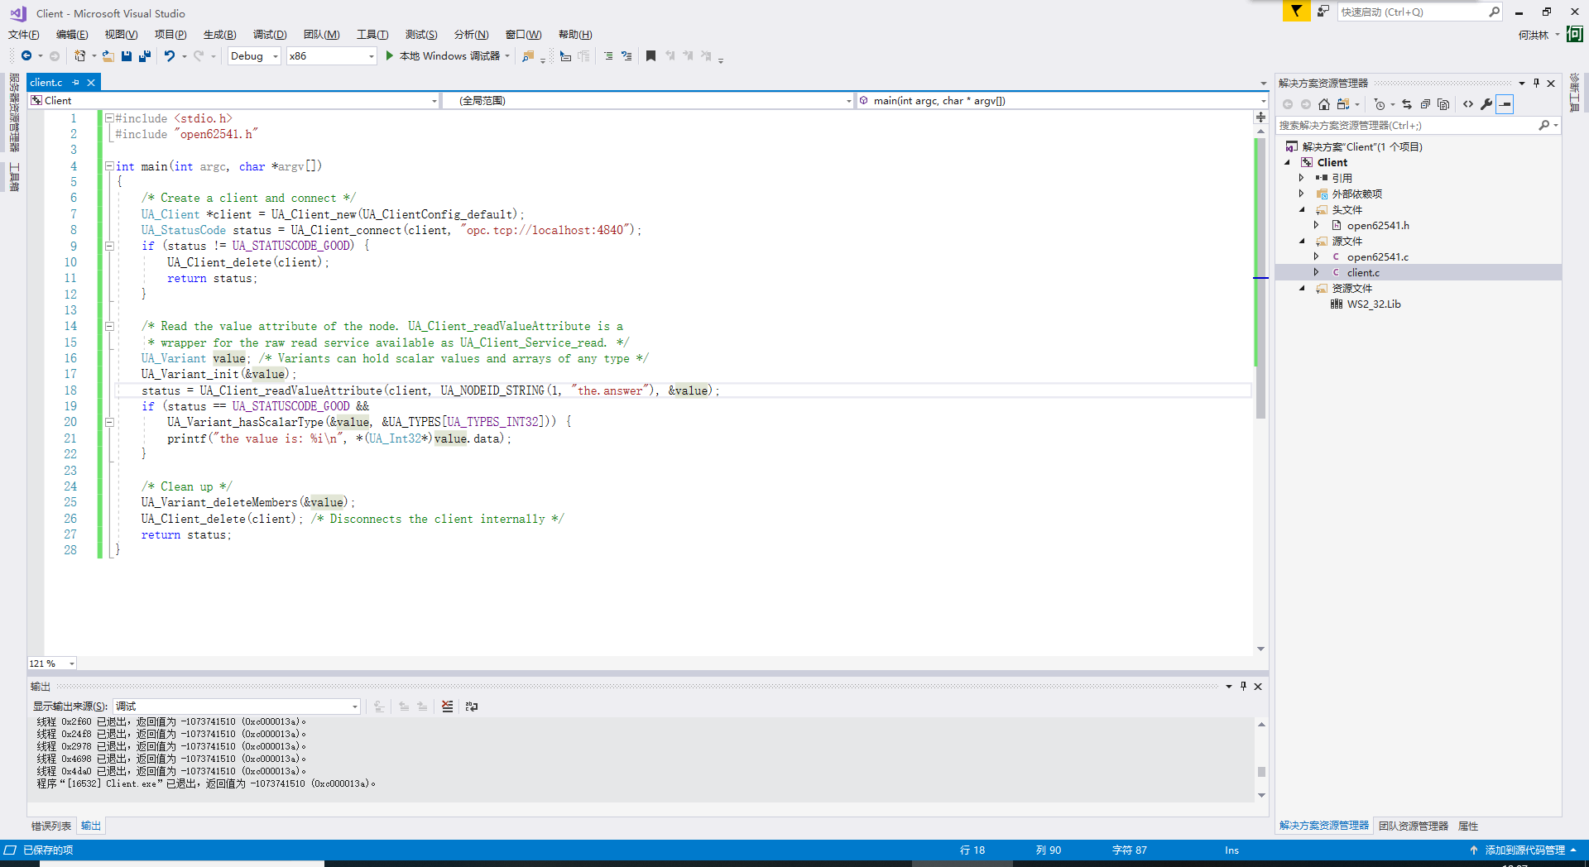Screen dimensions: 1589x867
Task: Click the Open File folder icon
Action: click(x=108, y=55)
